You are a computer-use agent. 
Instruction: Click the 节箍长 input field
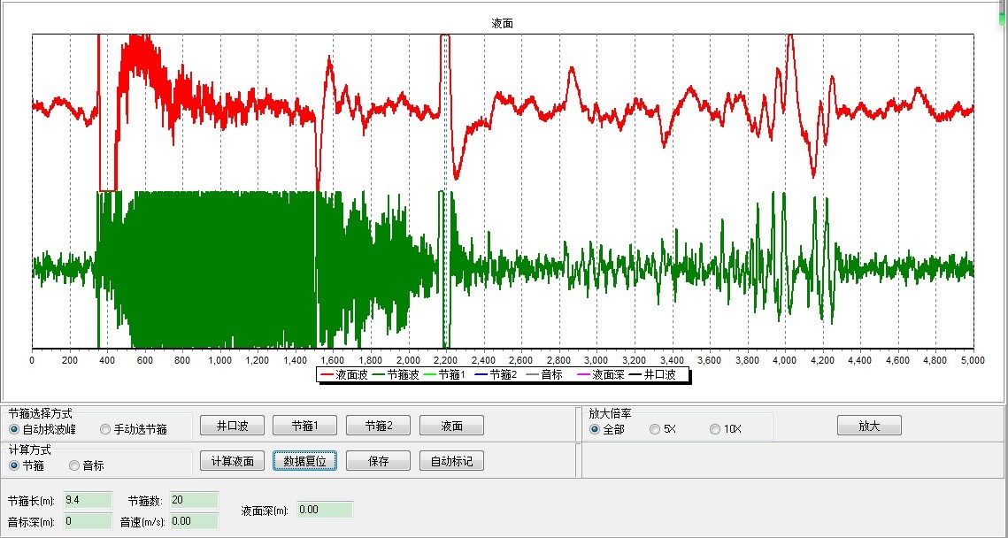(x=86, y=500)
